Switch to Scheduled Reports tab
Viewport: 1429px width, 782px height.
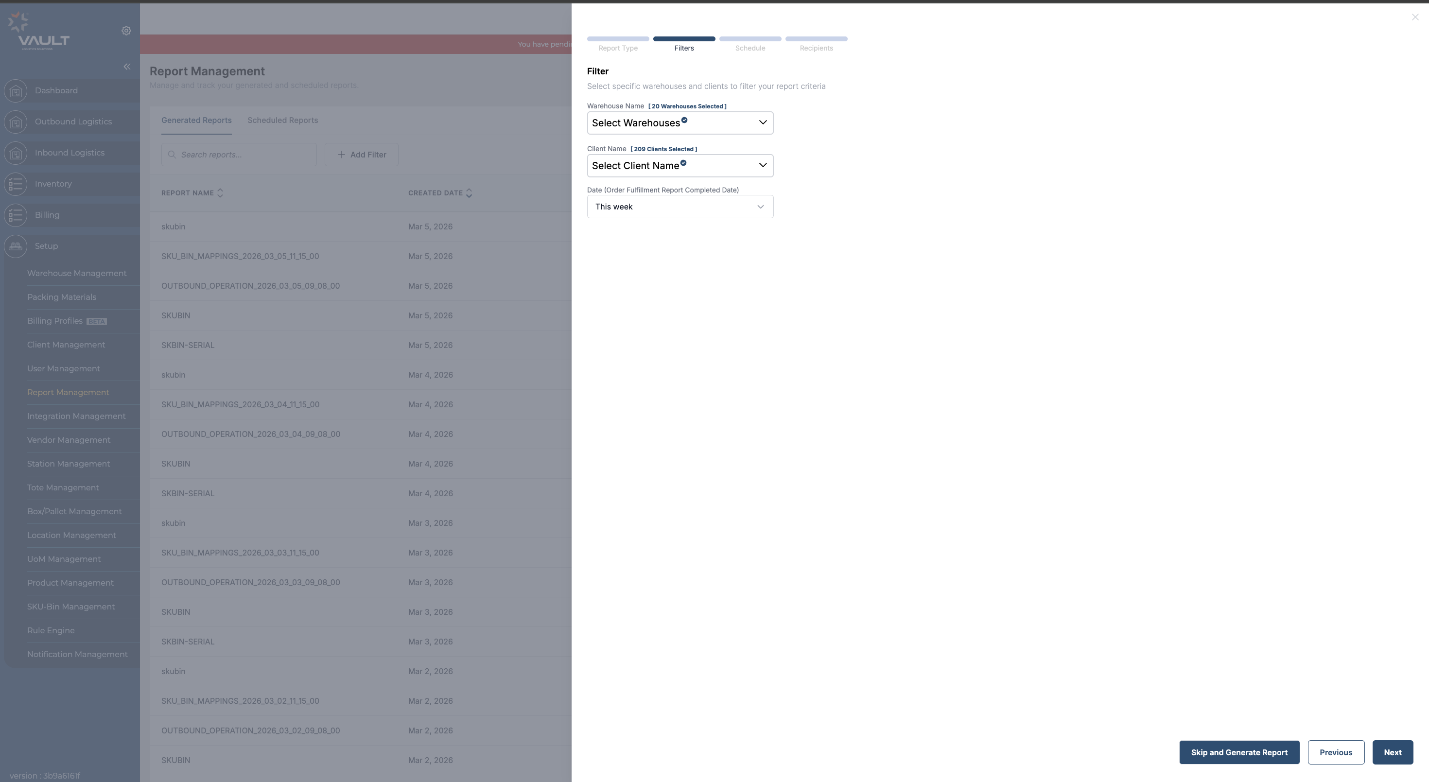pos(282,121)
